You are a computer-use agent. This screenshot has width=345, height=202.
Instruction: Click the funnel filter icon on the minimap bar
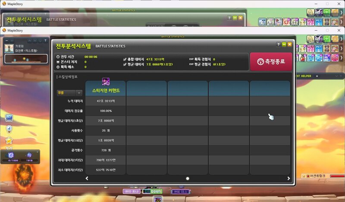pyautogui.click(x=46, y=40)
